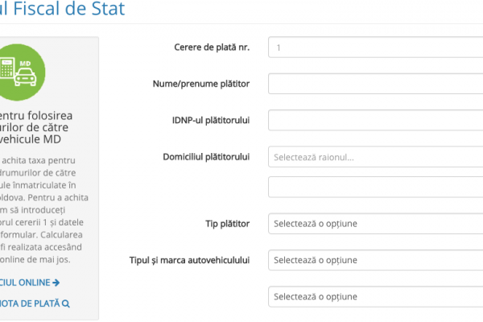Click the Tip plătitor label

click(228, 223)
